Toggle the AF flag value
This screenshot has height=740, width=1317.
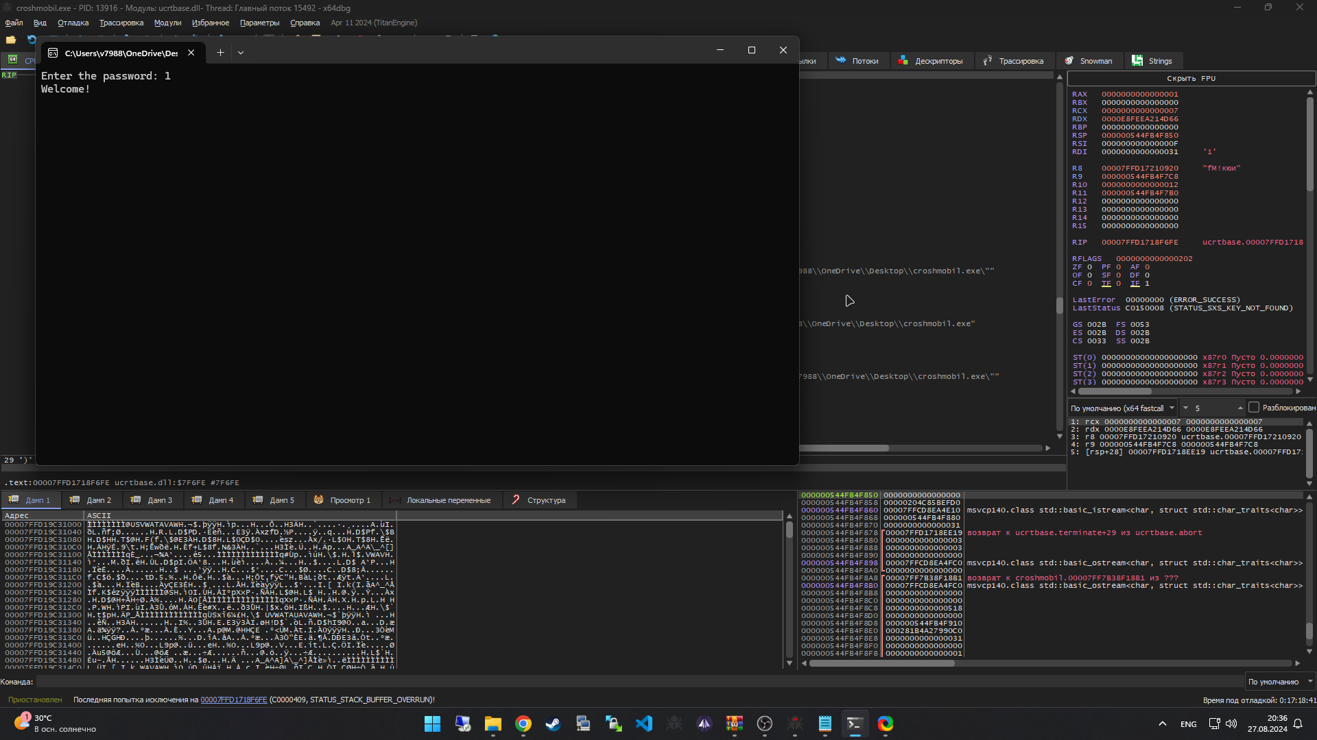point(1147,267)
